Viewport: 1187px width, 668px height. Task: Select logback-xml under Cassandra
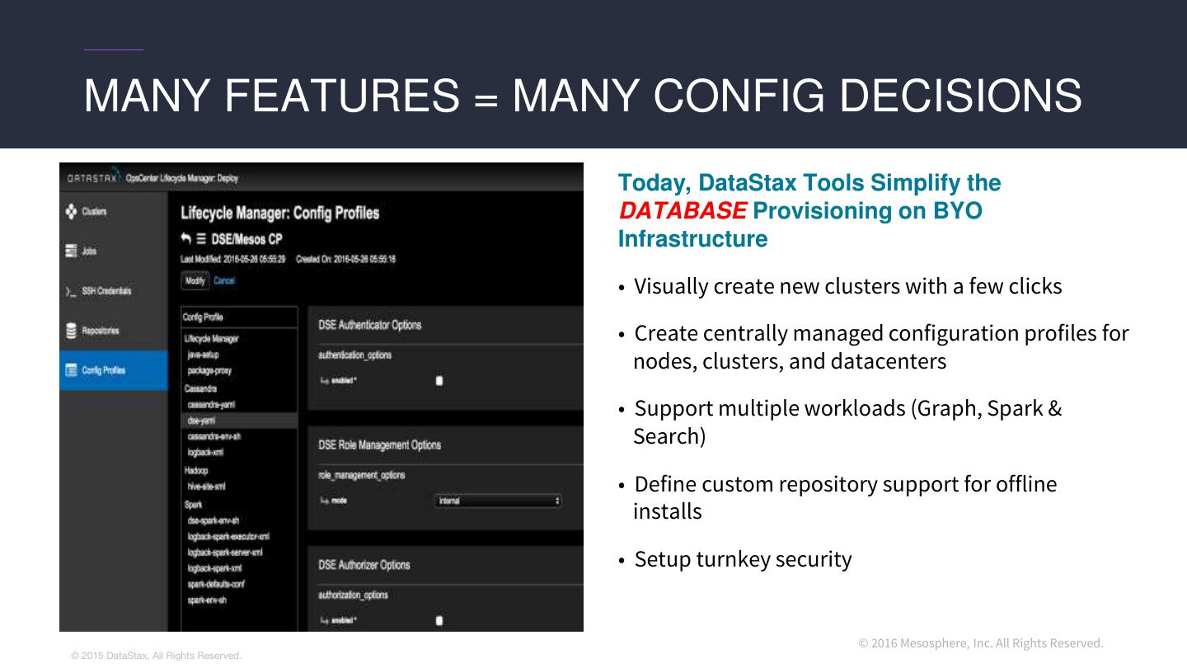click(205, 452)
